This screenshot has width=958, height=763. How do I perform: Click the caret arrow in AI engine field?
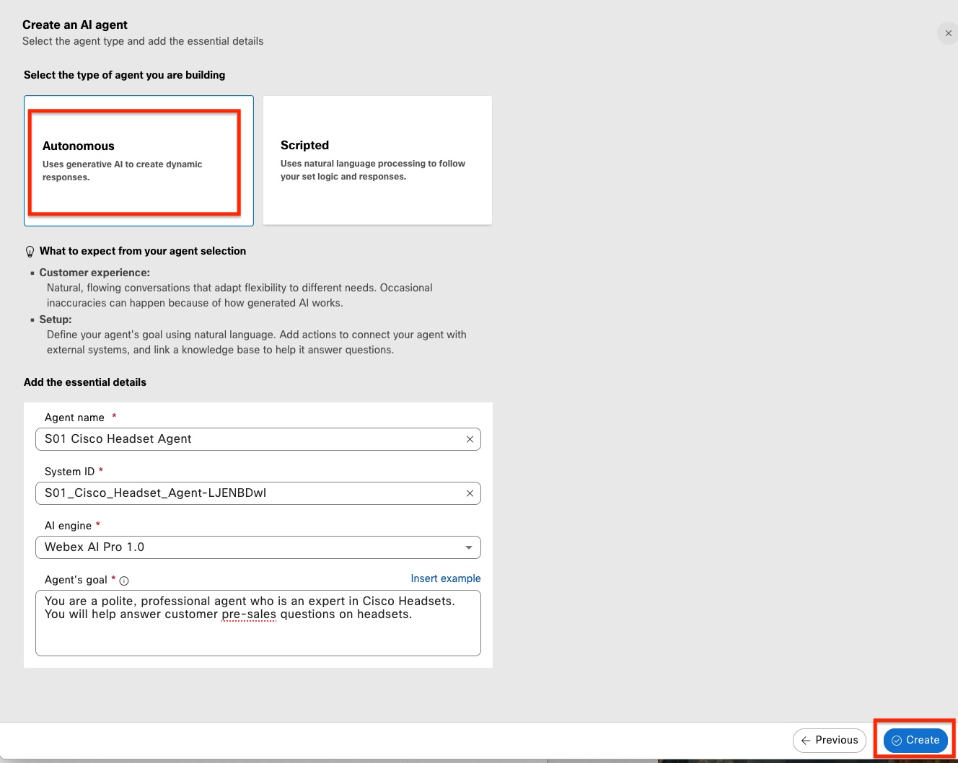(x=469, y=547)
